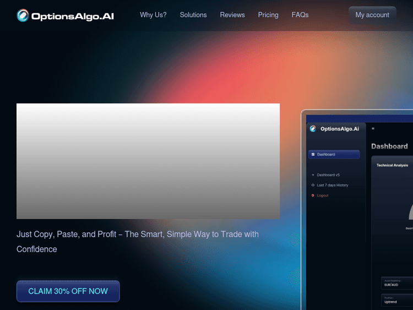The image size is (413, 310).
Task: Click the My account button
Action: (372, 15)
